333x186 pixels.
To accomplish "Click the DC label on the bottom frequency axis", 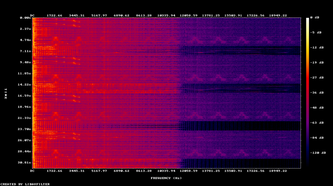I will pos(32,171).
